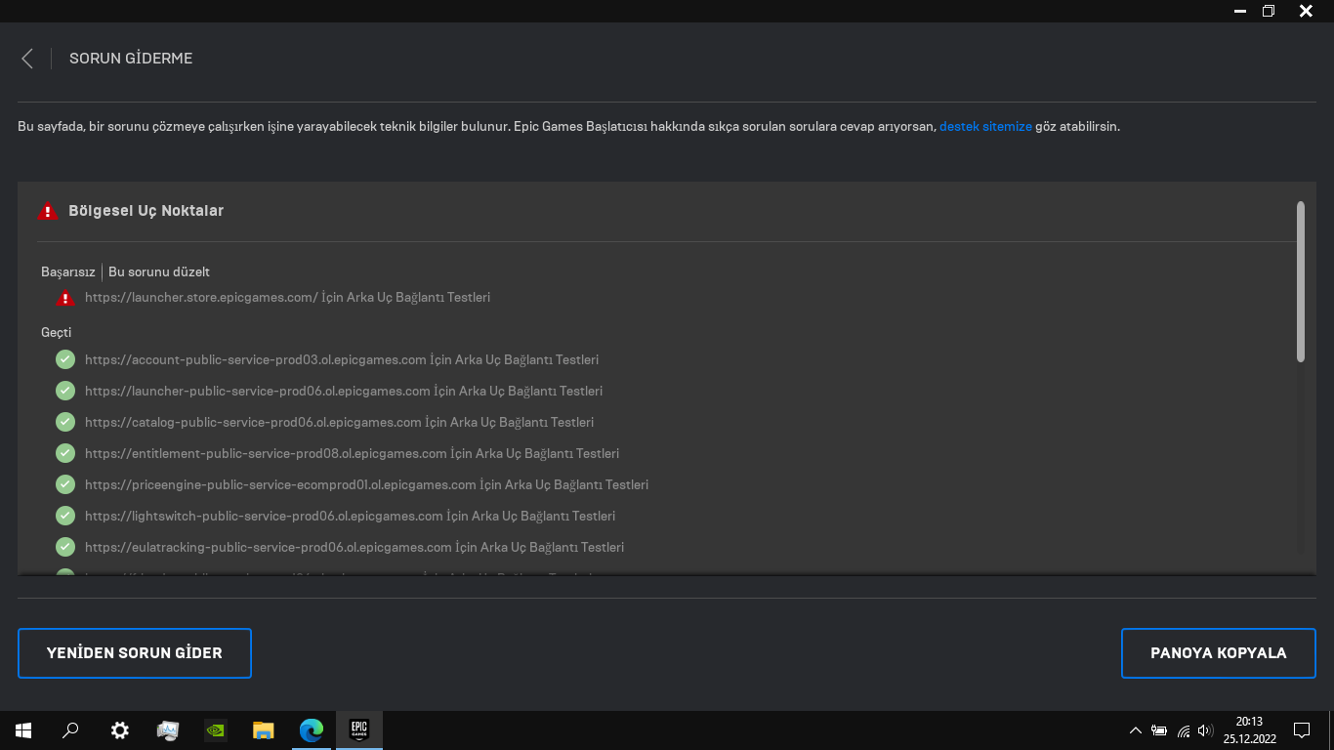Go back using the arrow beside SORUN GİDERME
Viewport: 1334px width, 750px height.
(27, 59)
